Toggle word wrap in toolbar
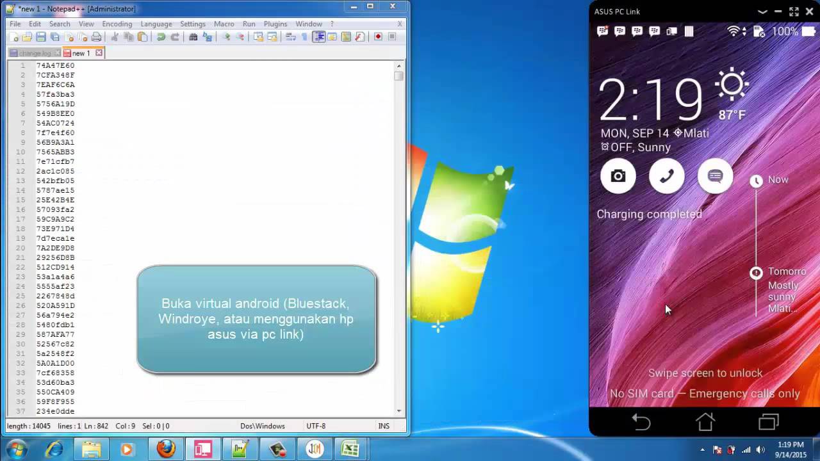The width and height of the screenshot is (820, 461). (x=290, y=36)
